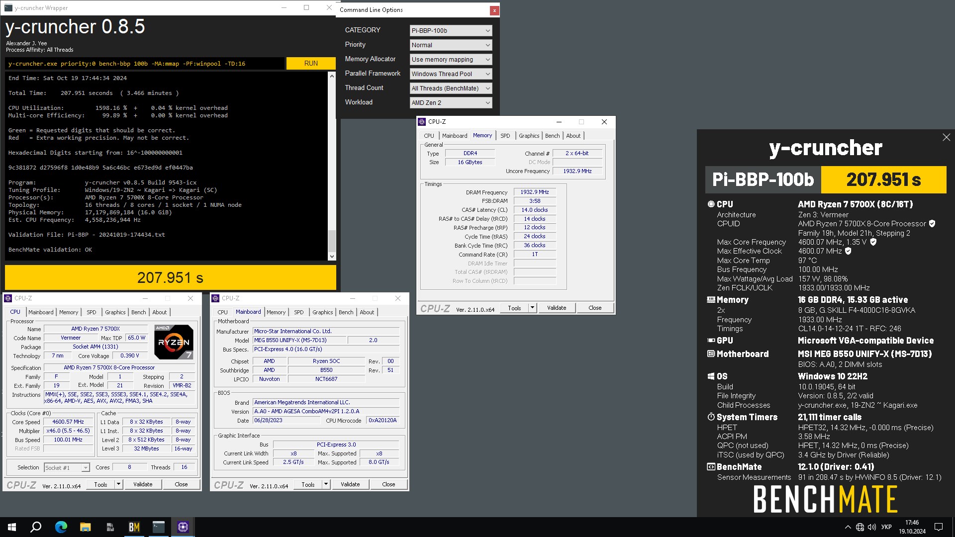Viewport: 955px width, 537px height.
Task: Click the yellow RUN button
Action: pyautogui.click(x=311, y=64)
